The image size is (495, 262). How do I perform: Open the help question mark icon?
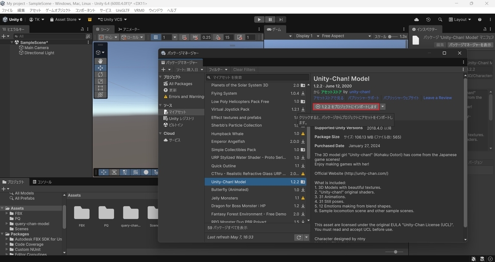(480, 19)
